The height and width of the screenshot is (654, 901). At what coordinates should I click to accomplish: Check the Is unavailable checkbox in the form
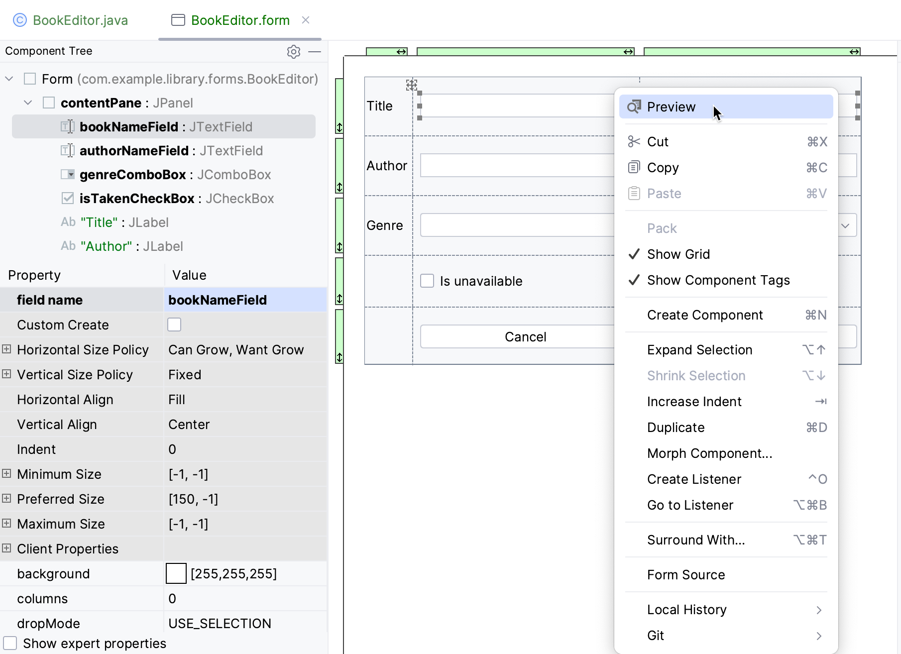428,281
